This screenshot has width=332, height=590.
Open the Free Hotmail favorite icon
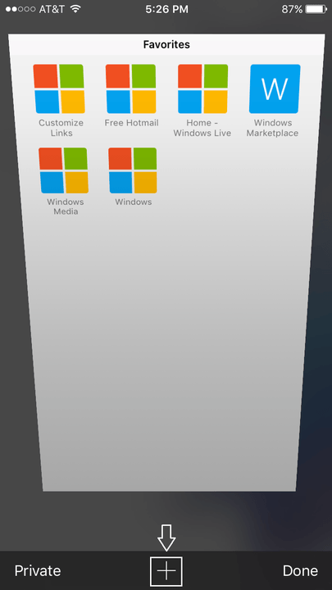[130, 88]
